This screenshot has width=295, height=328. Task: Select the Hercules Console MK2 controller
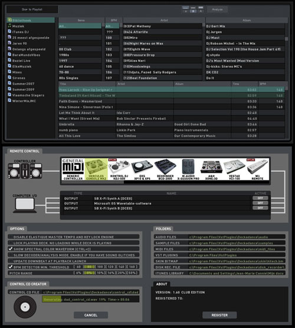[x=96, y=169]
